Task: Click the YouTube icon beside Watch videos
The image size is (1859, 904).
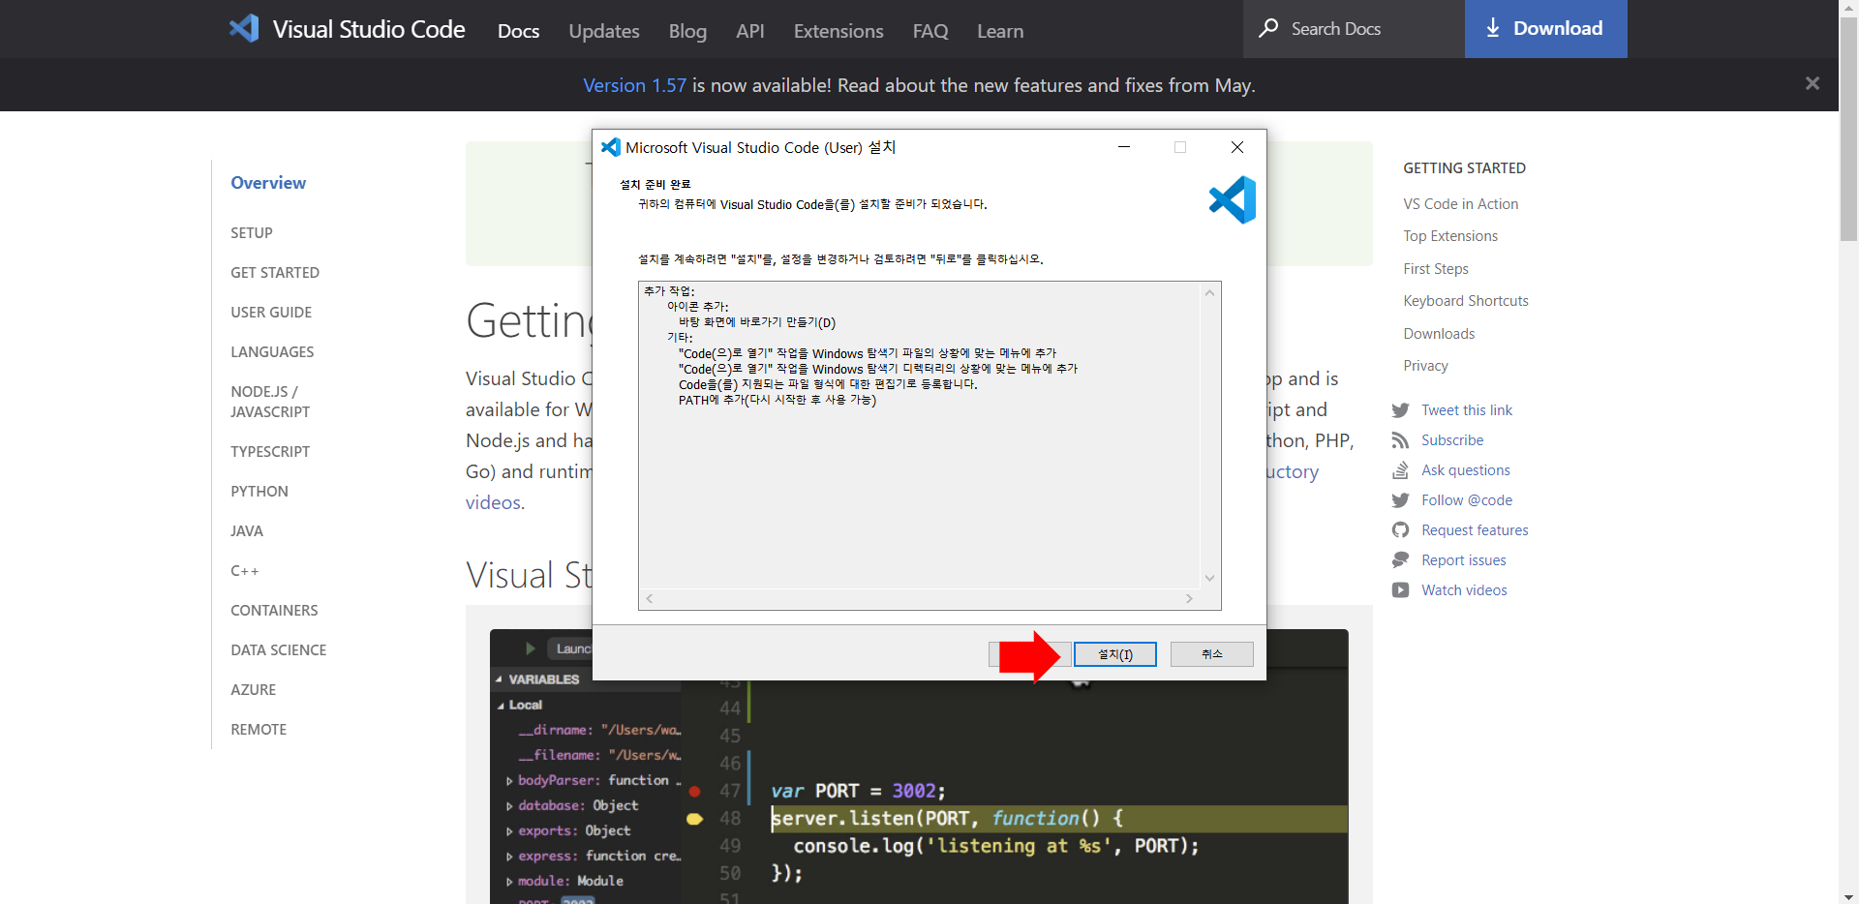Action: [1400, 590]
